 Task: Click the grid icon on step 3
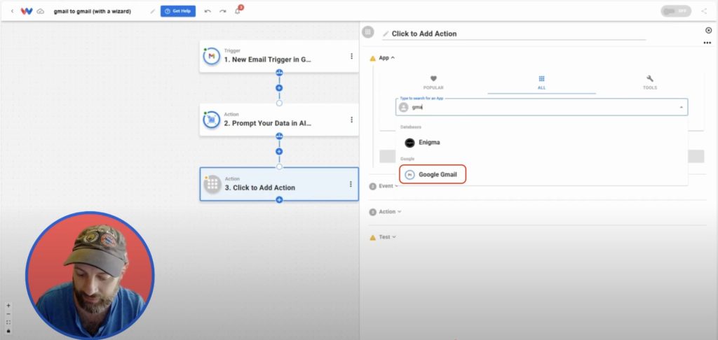coord(212,184)
